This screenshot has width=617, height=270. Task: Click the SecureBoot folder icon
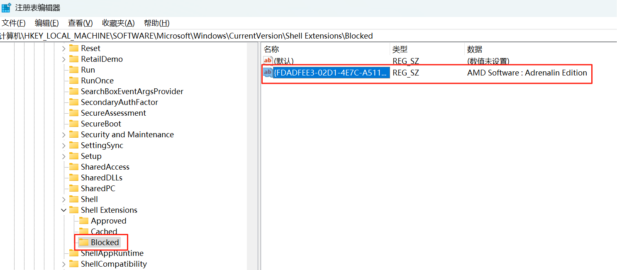click(74, 124)
